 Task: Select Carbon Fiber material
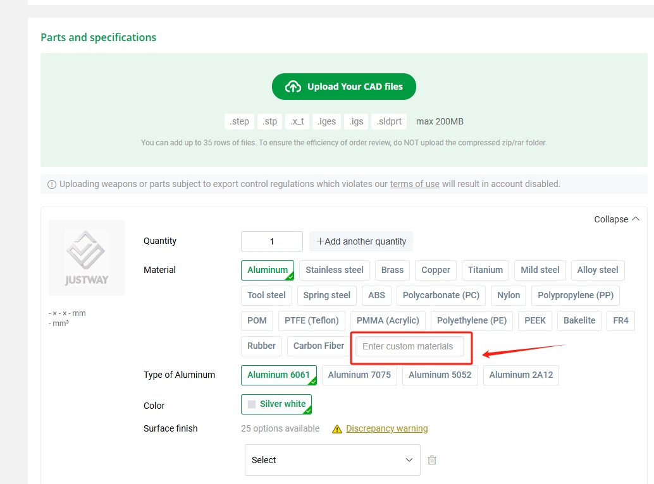(319, 346)
